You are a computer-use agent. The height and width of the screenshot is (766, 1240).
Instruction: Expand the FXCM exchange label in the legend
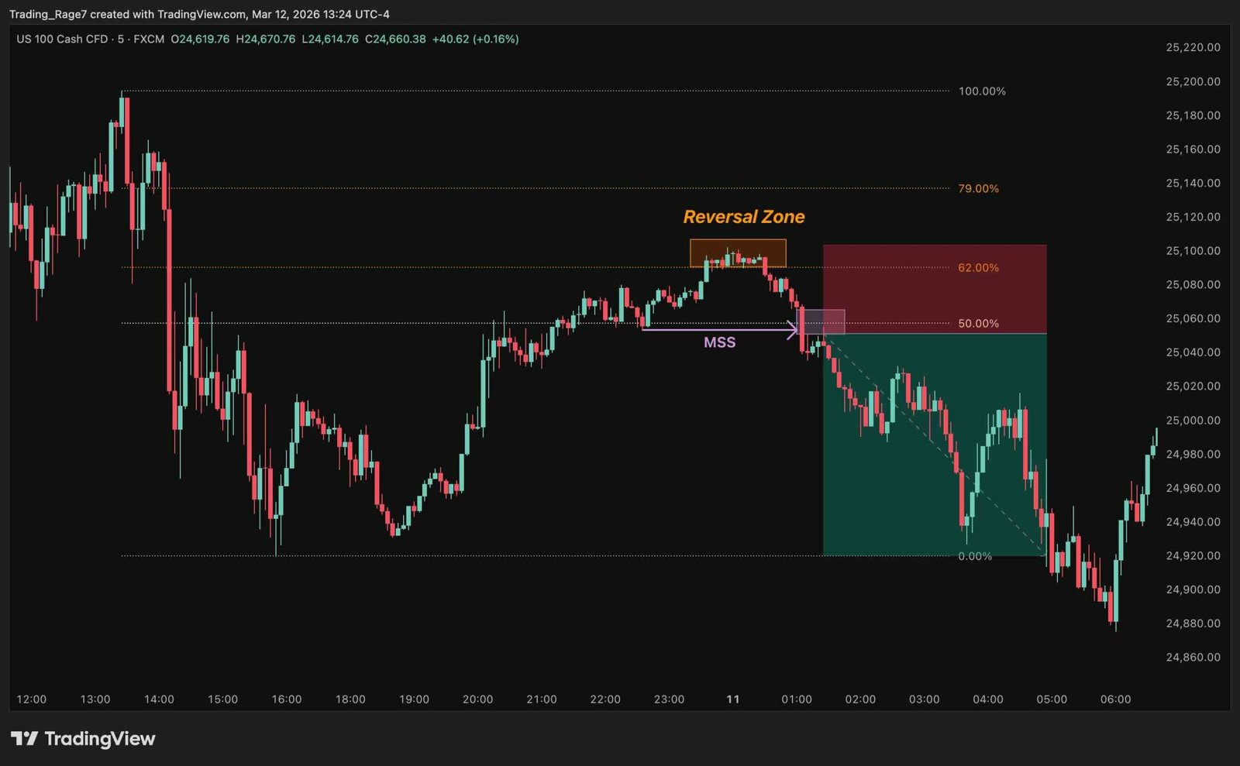coord(150,37)
